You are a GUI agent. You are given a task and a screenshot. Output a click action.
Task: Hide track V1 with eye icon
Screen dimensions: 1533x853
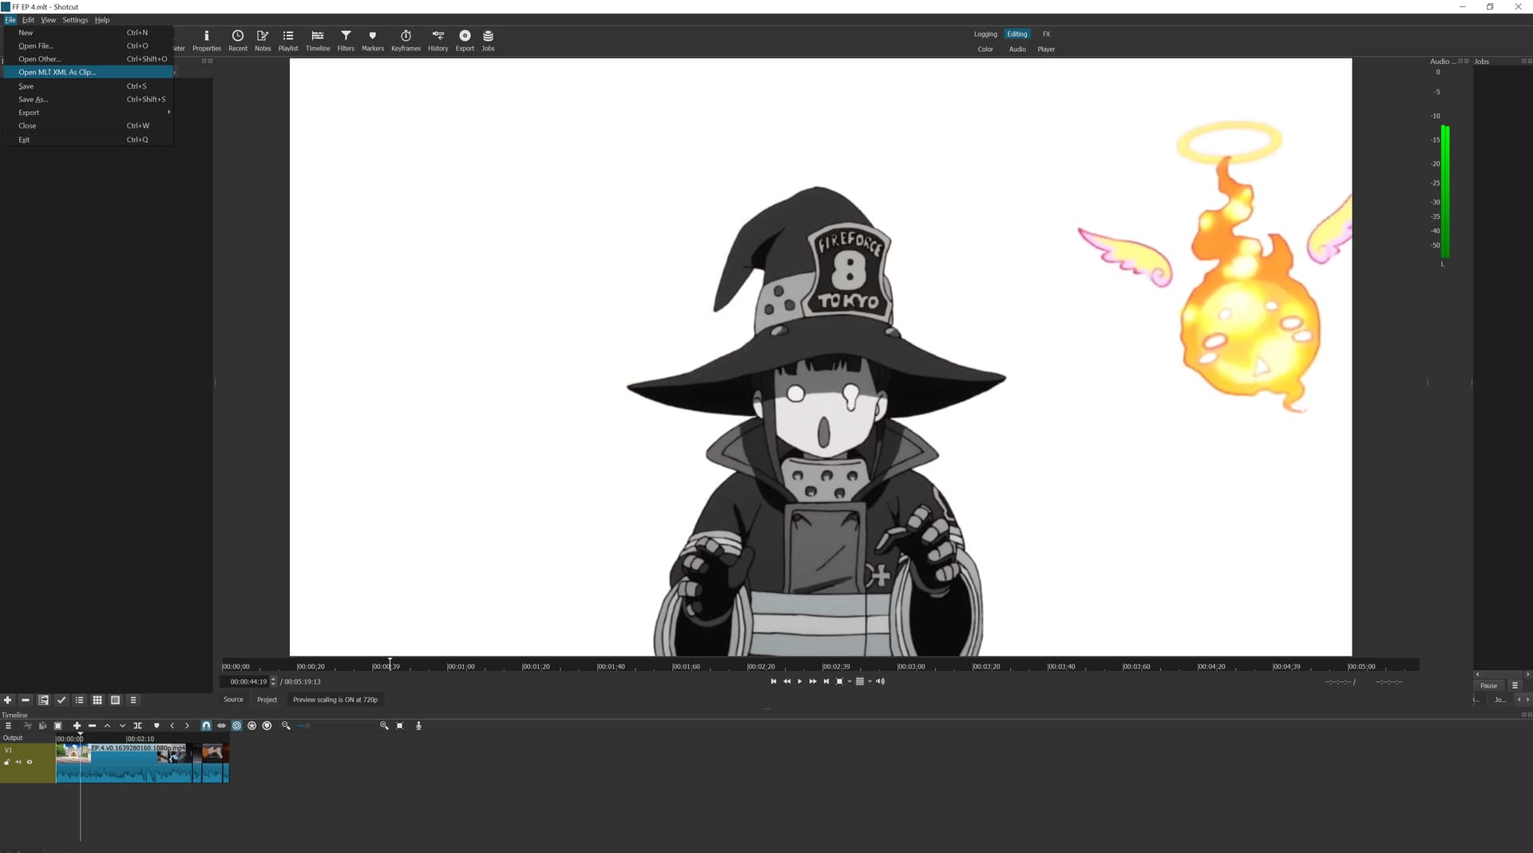(30, 762)
